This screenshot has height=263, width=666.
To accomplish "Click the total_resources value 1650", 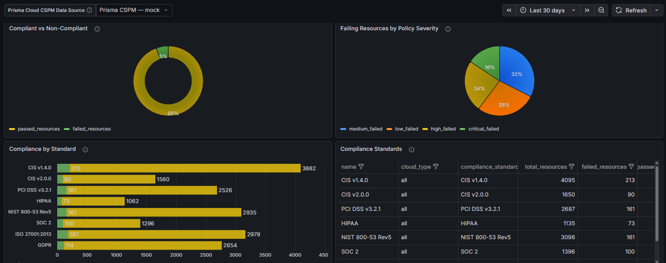I will pyautogui.click(x=567, y=195).
